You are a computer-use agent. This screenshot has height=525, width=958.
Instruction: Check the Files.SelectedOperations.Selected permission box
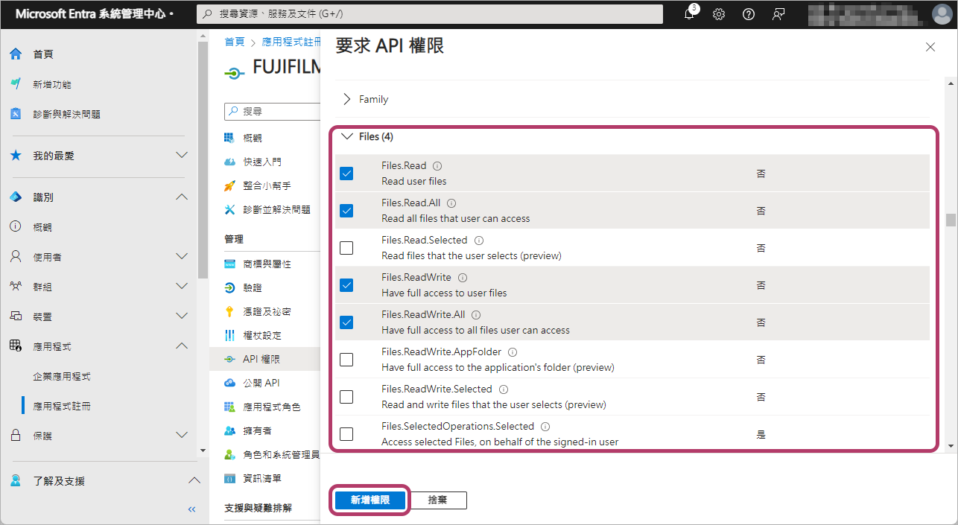pyautogui.click(x=346, y=434)
